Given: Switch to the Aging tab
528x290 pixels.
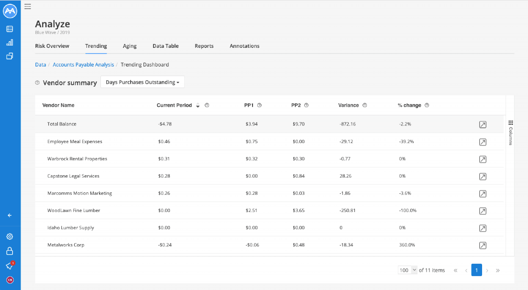Looking at the screenshot, I should pyautogui.click(x=130, y=46).
